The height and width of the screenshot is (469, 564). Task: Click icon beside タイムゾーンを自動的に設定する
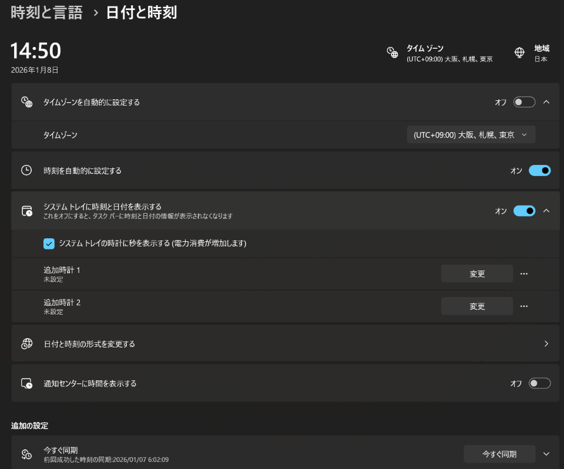coord(26,102)
